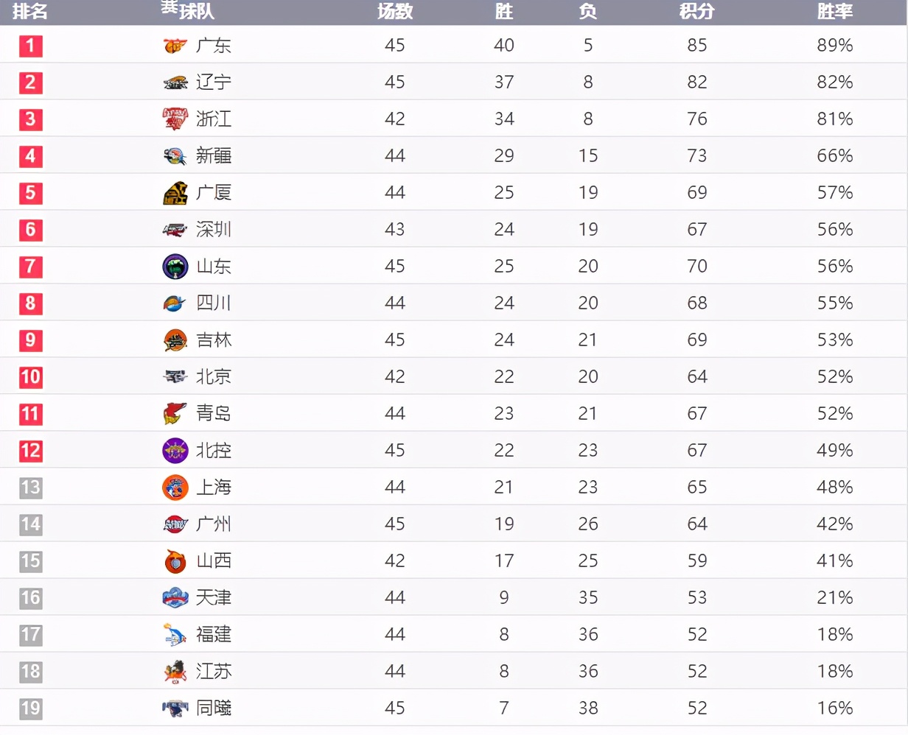
Task: Sort by the 胜率 column header
Action: click(x=835, y=11)
